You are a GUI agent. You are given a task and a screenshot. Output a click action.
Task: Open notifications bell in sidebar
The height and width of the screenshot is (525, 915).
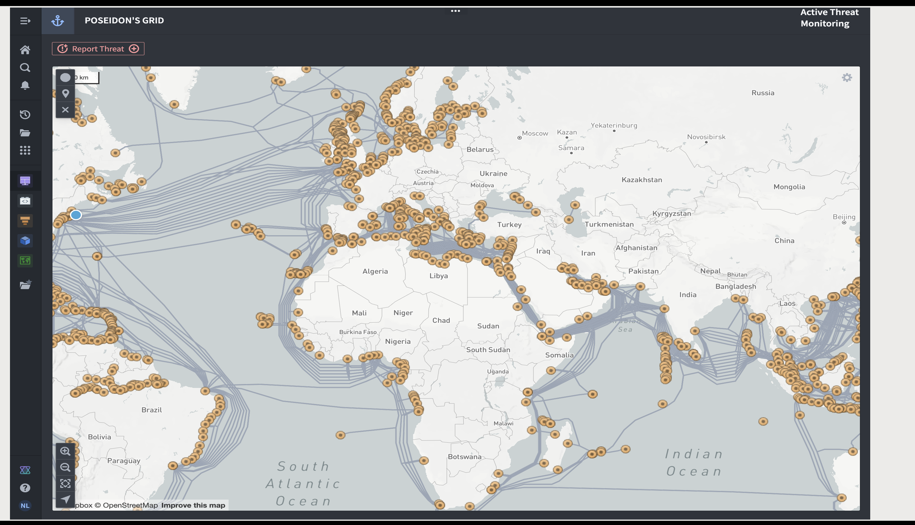click(25, 86)
